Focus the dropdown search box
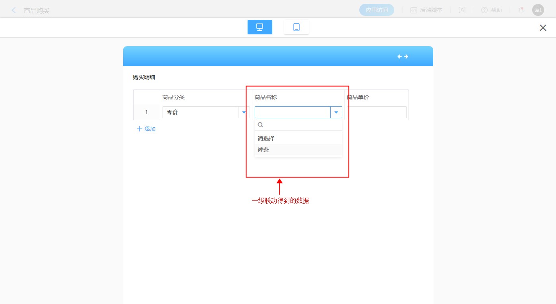 click(x=301, y=125)
